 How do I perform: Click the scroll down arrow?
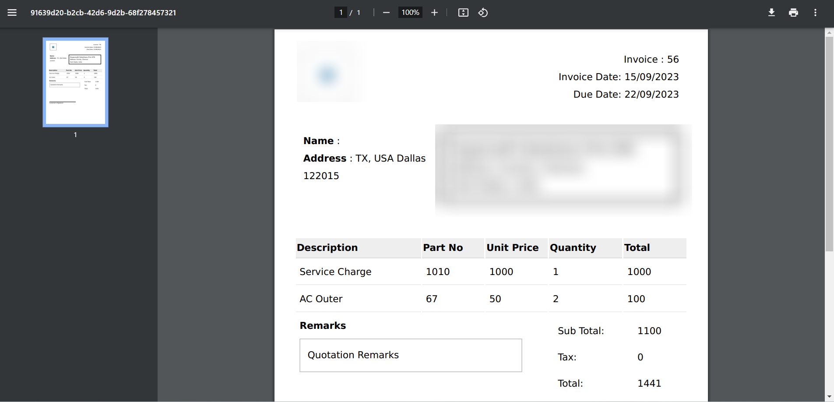(x=829, y=397)
